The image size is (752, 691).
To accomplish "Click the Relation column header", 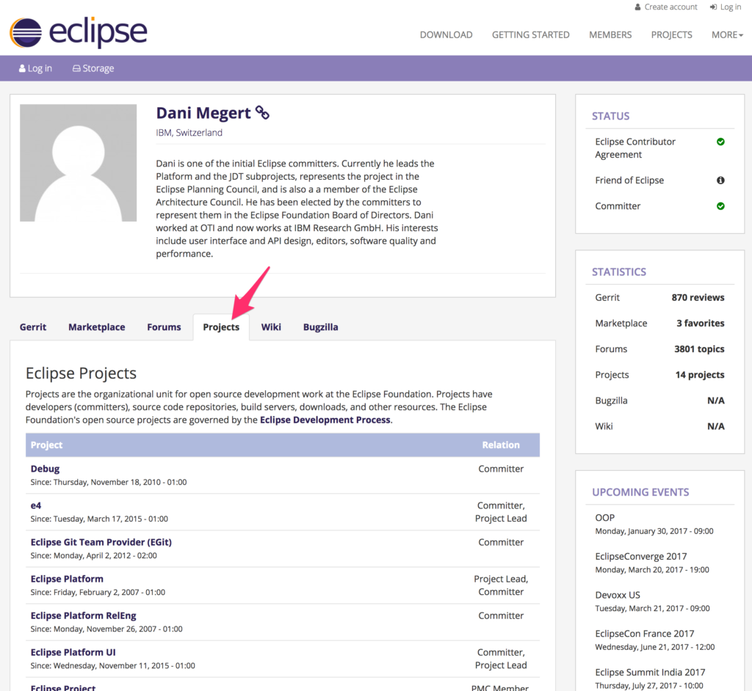I will click(501, 445).
